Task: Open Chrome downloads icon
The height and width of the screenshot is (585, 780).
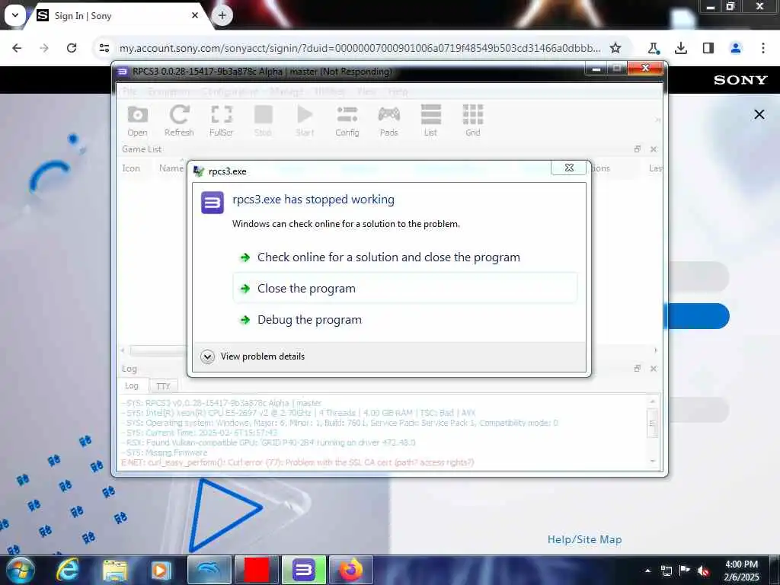Action: [681, 48]
